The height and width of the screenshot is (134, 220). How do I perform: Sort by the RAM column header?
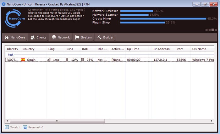88,49
